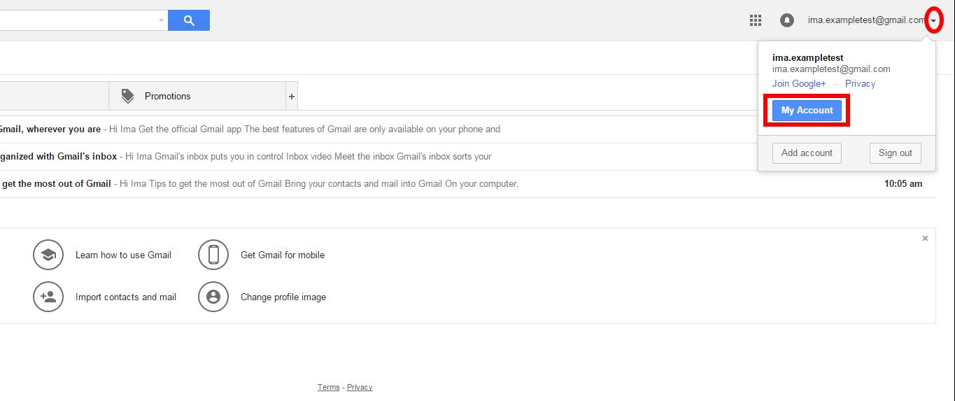Click the graduation cap Learn Gmail icon
Viewport: 955px width, 401px height.
click(48, 255)
